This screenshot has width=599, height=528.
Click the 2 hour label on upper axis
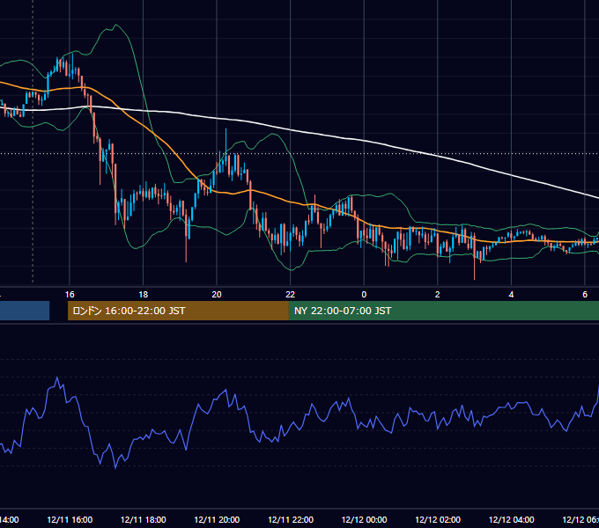[x=438, y=294]
